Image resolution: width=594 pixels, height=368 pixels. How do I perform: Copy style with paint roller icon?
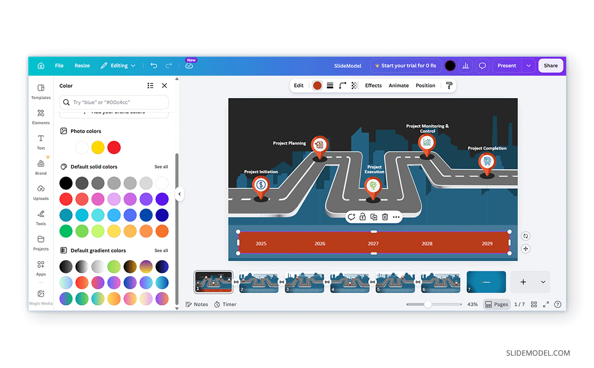(449, 86)
